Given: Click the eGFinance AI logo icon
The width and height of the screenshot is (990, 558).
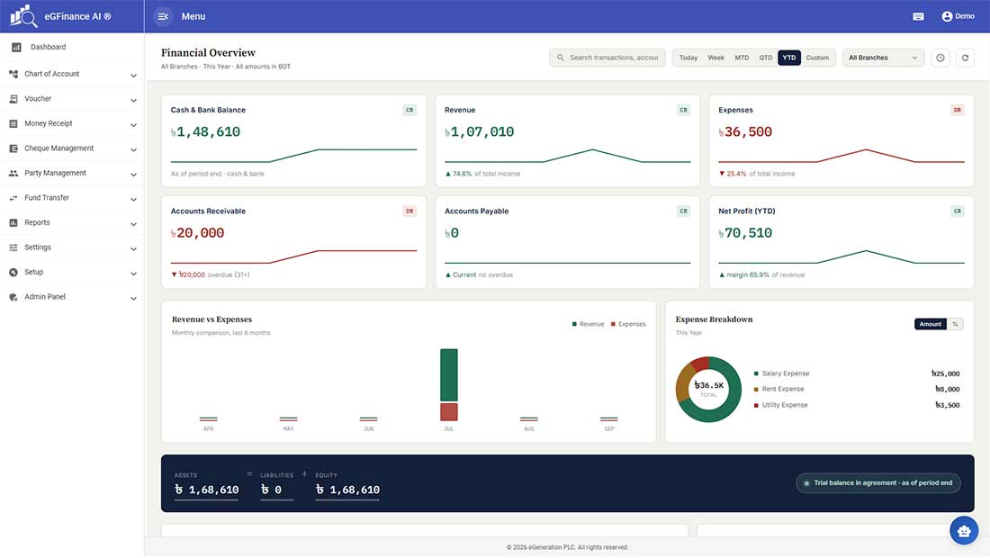Looking at the screenshot, I should point(24,16).
